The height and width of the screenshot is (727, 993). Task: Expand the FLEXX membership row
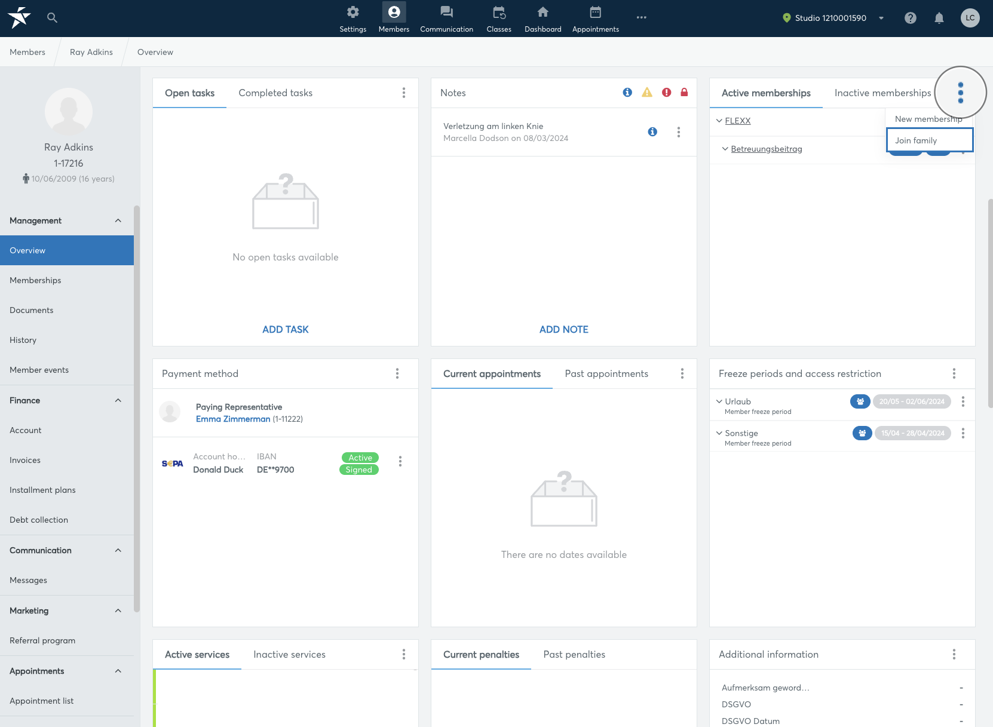(719, 121)
